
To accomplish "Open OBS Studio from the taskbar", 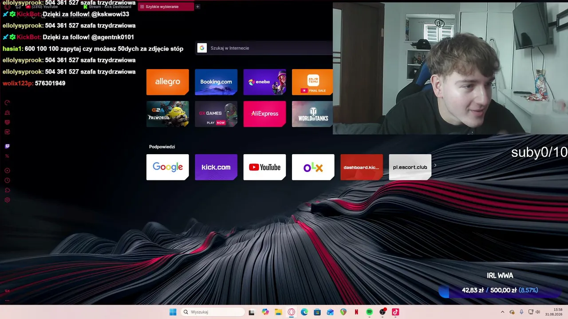I will [383, 312].
